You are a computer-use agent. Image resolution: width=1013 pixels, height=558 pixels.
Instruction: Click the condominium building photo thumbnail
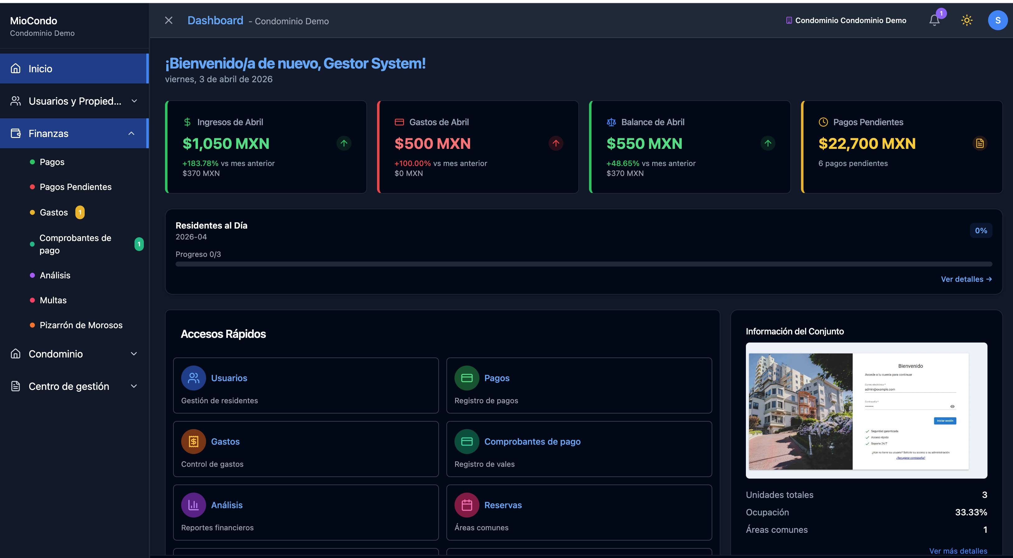point(801,411)
